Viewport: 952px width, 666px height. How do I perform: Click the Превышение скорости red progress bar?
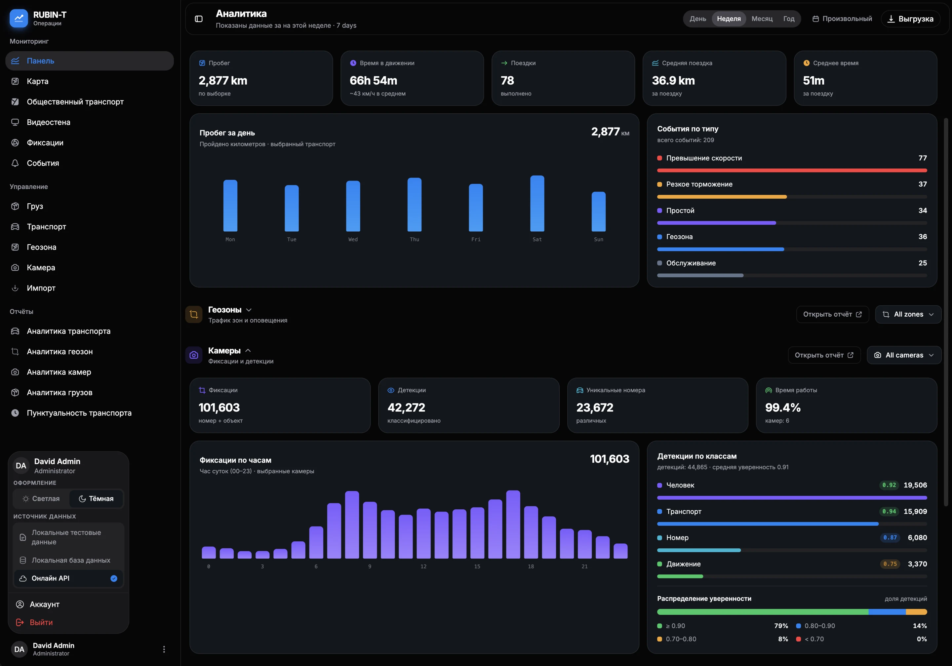tap(792, 171)
